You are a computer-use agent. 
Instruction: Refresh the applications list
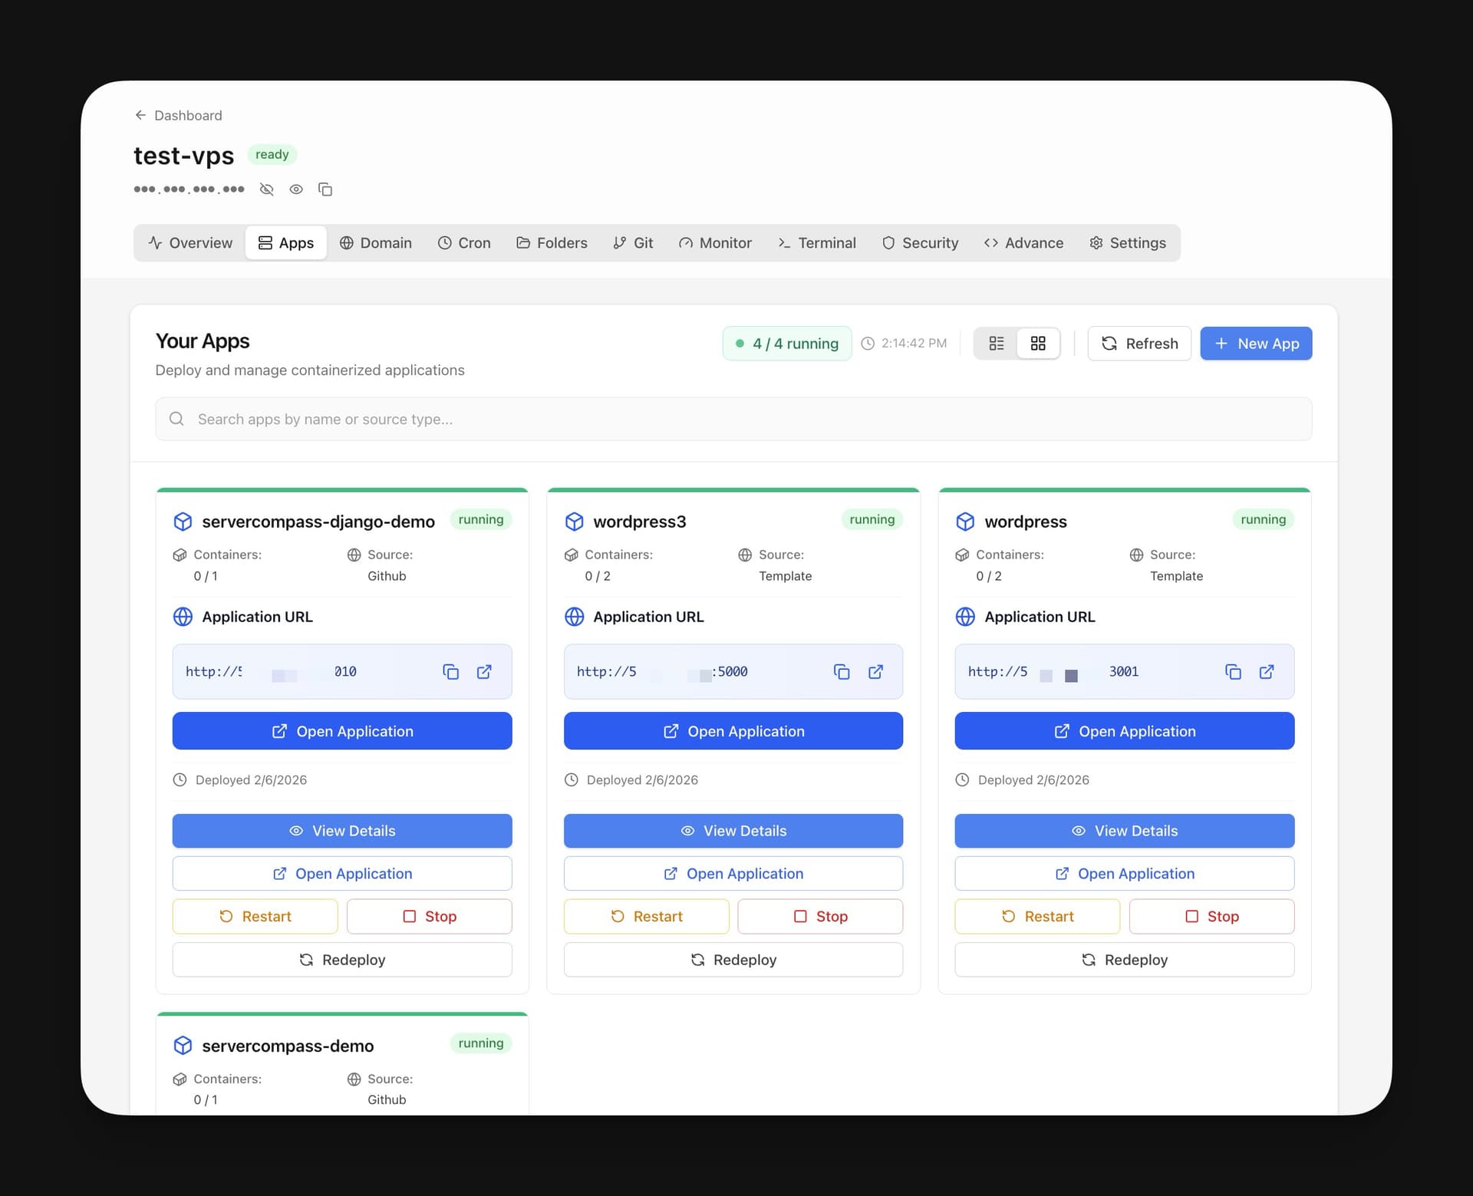(x=1139, y=343)
